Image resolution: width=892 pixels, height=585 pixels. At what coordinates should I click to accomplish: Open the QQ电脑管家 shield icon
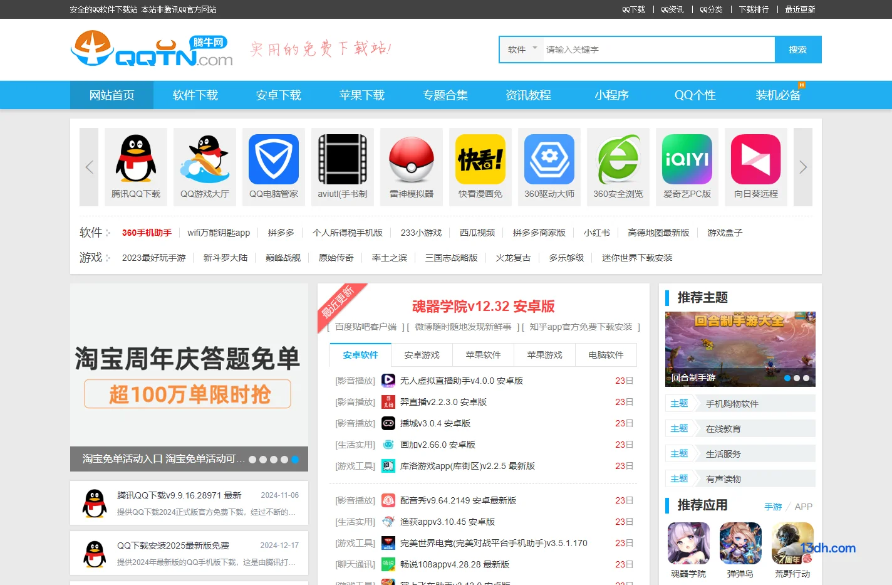point(274,159)
